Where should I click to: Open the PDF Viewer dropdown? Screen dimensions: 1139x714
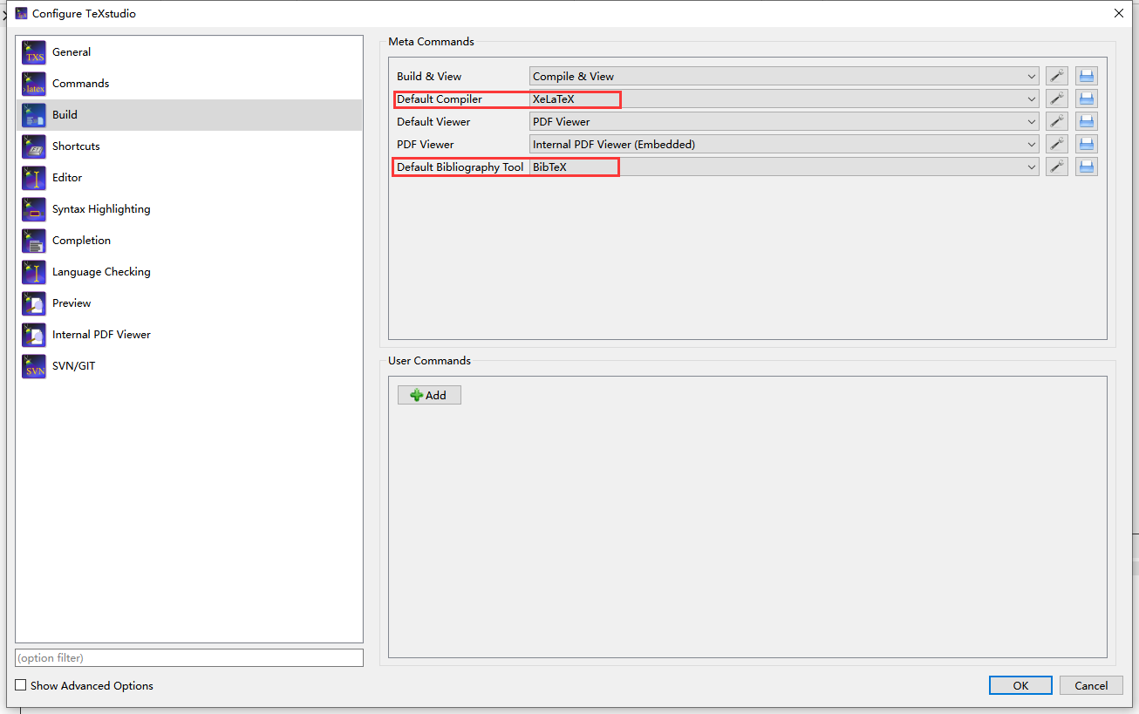coord(784,145)
